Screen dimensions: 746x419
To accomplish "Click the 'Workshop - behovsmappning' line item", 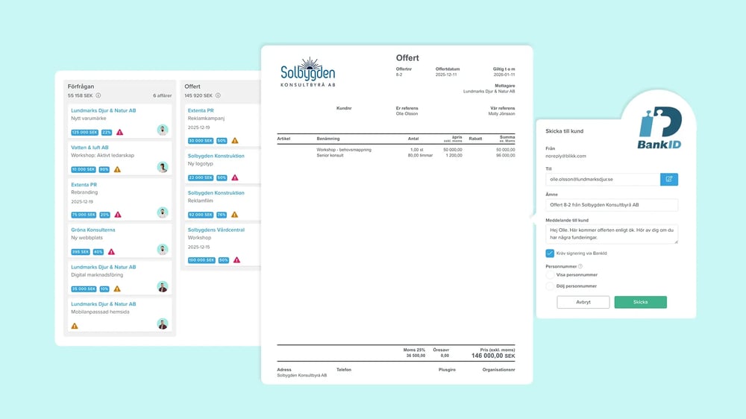I will [x=344, y=149].
